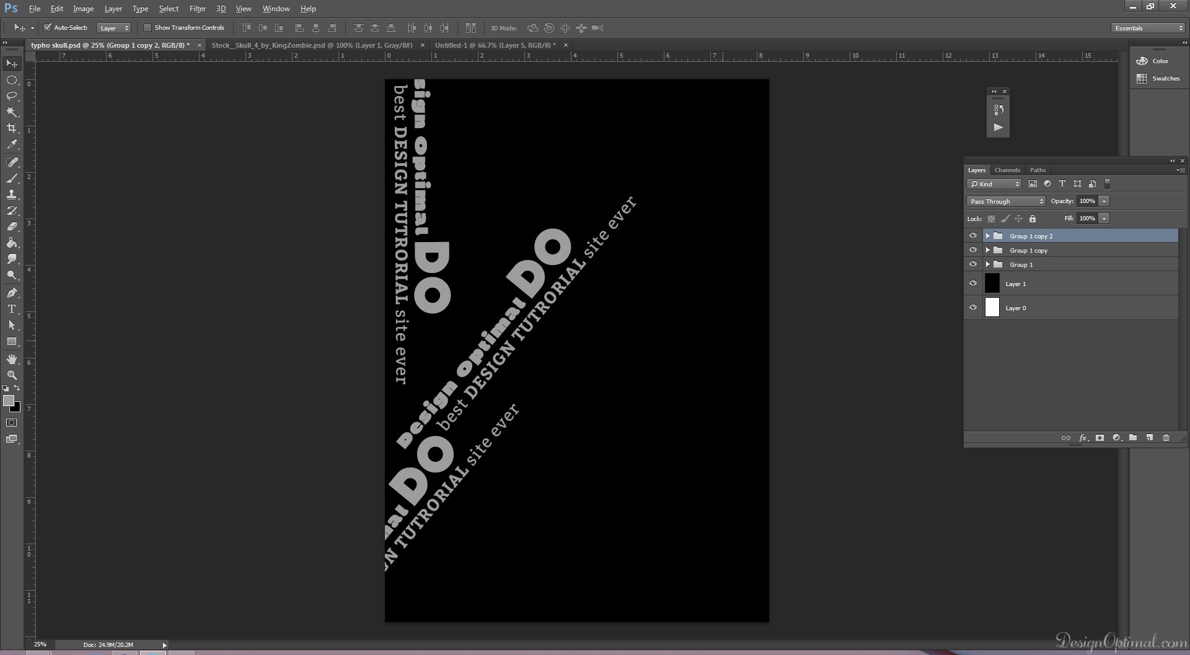
Task: Select the Eyedropper tool
Action: click(12, 144)
